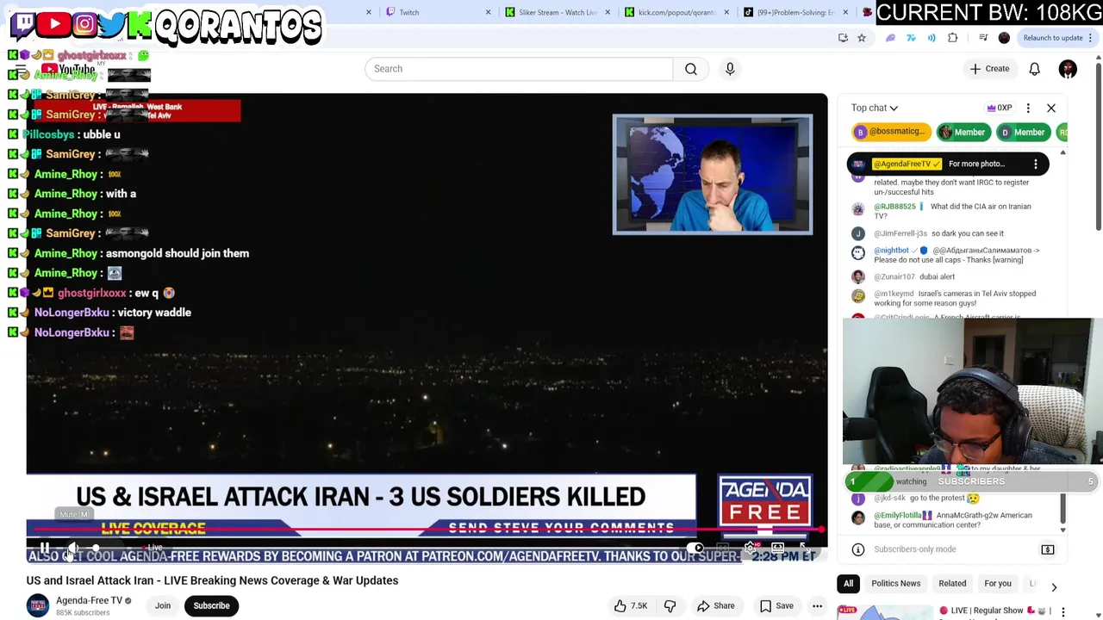Expand the Top chat dropdown
Image resolution: width=1103 pixels, height=620 pixels.
(x=875, y=108)
